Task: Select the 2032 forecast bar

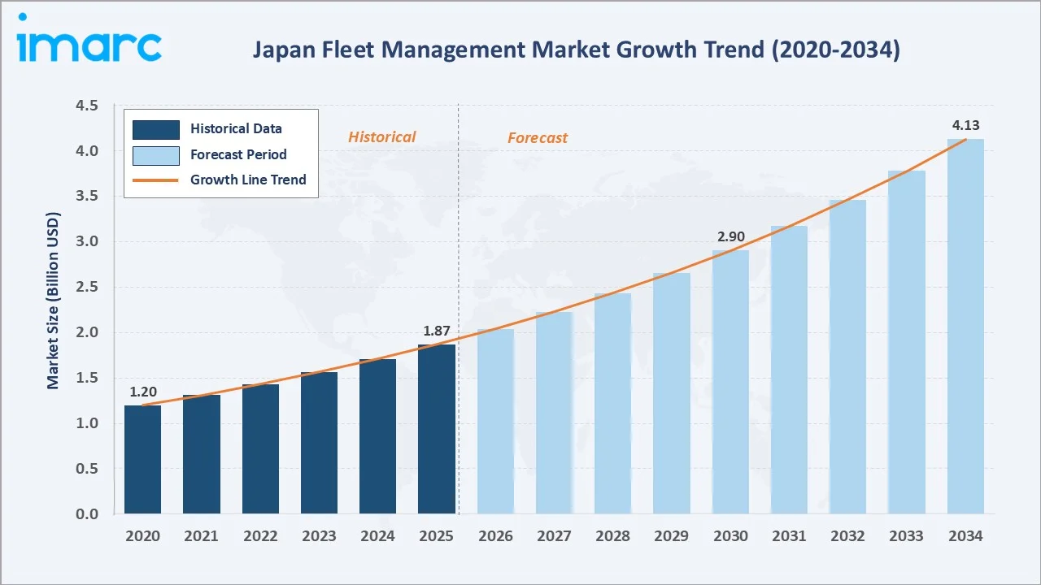Action: coord(848,357)
